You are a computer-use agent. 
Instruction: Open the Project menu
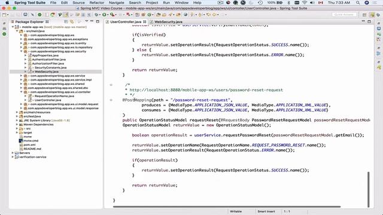tap(152, 2)
